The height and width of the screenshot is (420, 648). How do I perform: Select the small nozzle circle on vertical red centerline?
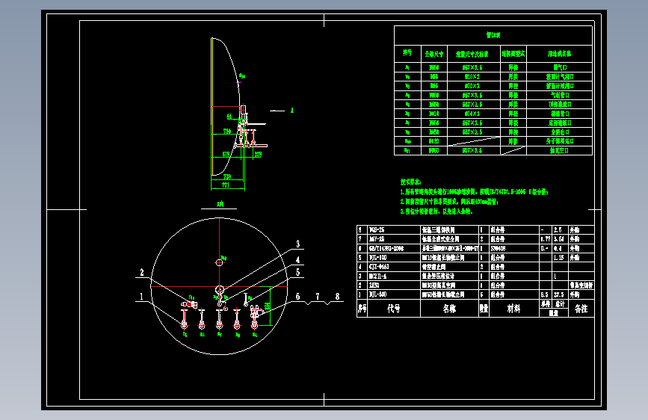(x=220, y=262)
